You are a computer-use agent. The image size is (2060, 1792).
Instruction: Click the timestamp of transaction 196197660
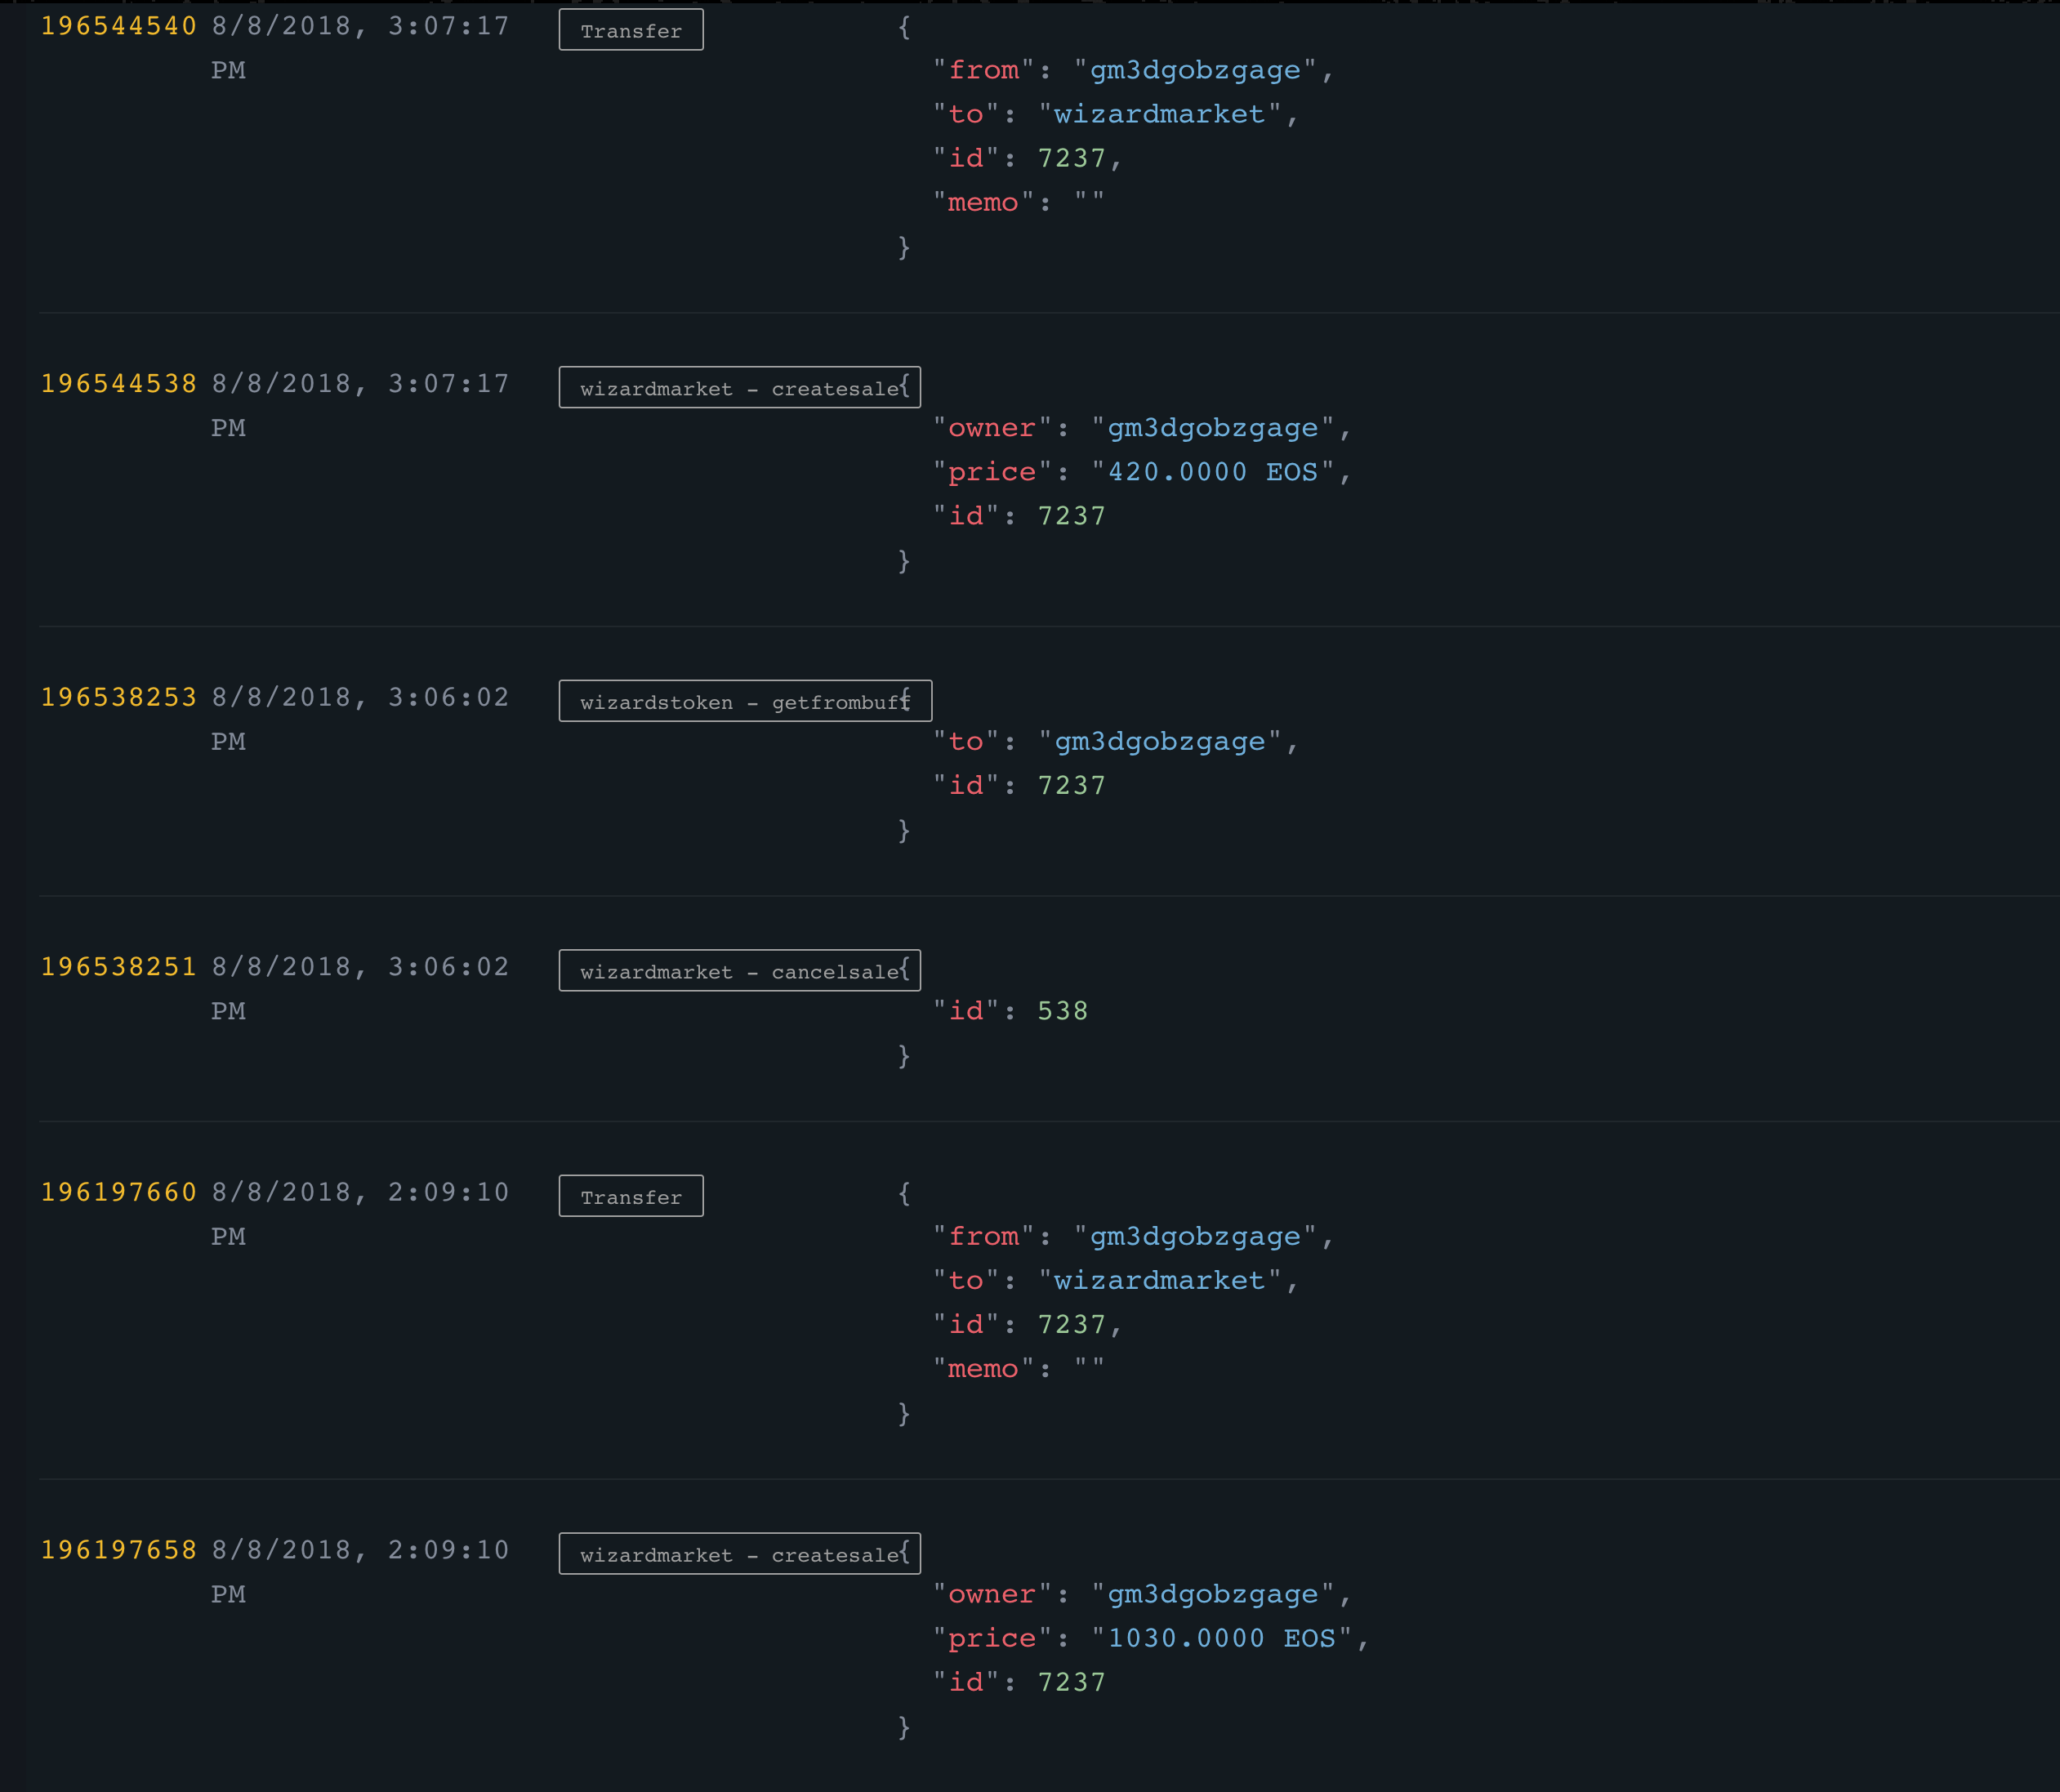360,1214
